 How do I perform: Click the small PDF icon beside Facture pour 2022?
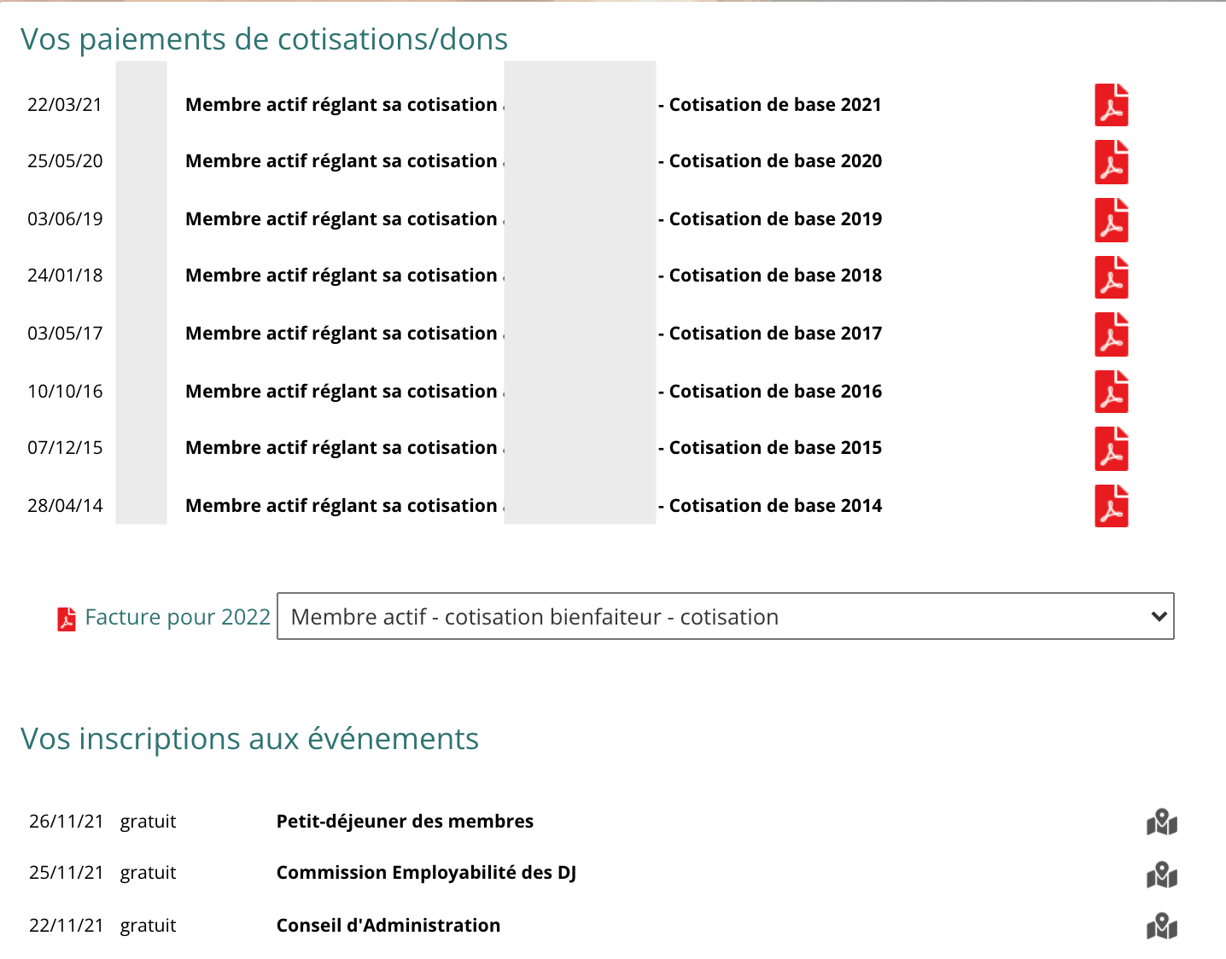[x=66, y=619]
